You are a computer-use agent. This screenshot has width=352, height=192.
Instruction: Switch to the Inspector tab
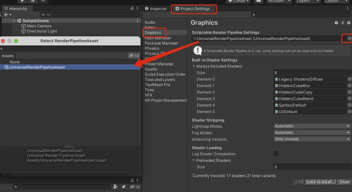pos(156,8)
